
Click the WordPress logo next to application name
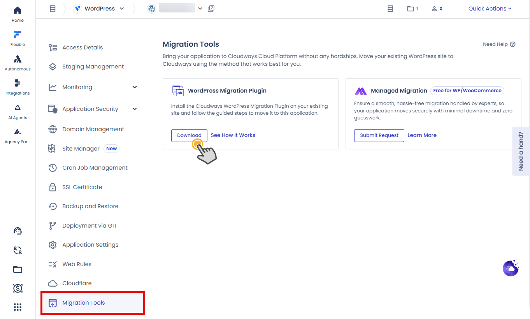(151, 9)
